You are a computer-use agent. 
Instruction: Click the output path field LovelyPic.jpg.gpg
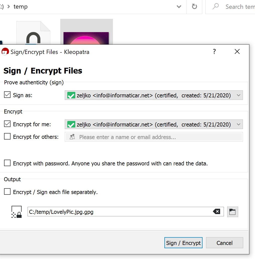point(125,212)
